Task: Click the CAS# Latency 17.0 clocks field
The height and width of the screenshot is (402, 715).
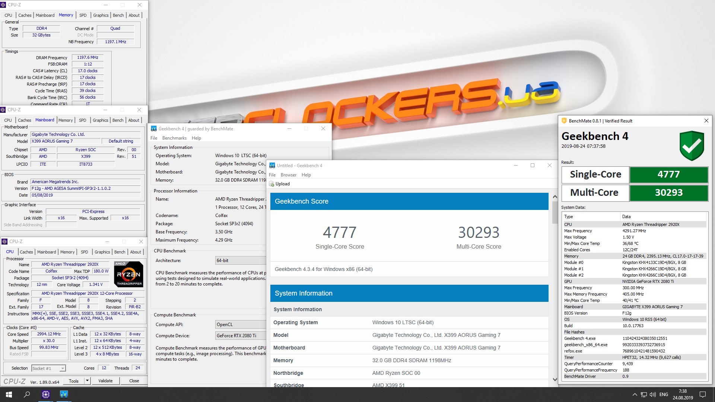Action: (x=88, y=71)
